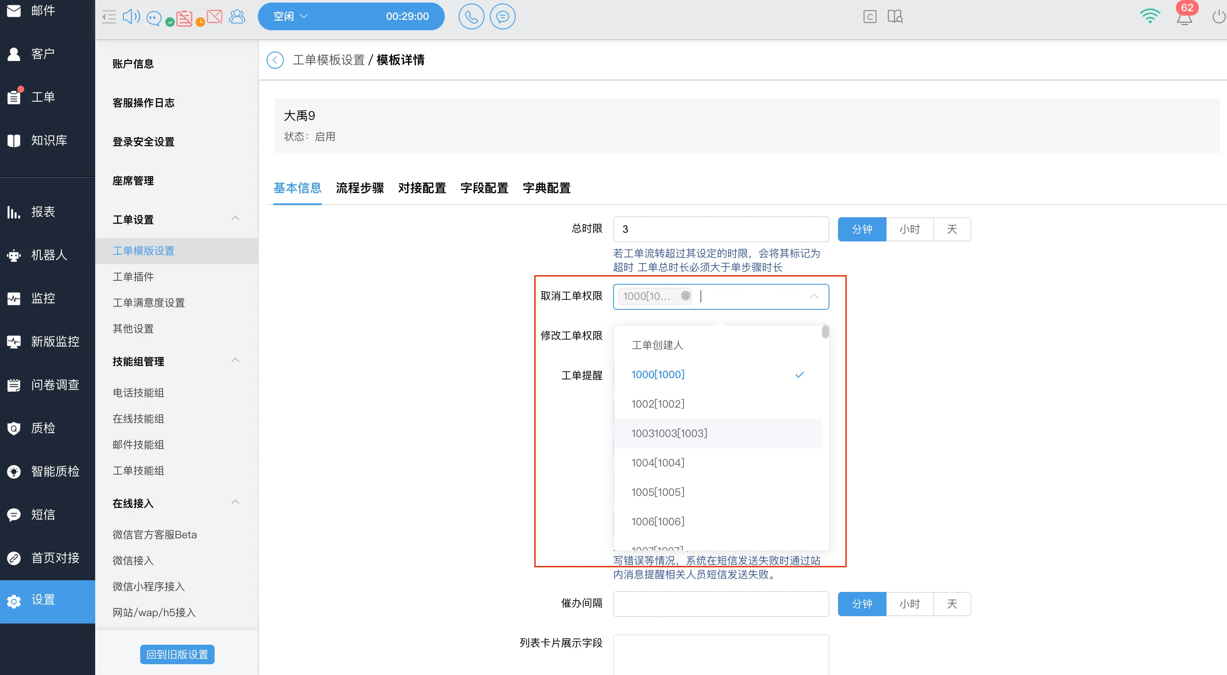Select 小时 for 总时限 unit
Screen dimensions: 1227x675
(x=909, y=229)
